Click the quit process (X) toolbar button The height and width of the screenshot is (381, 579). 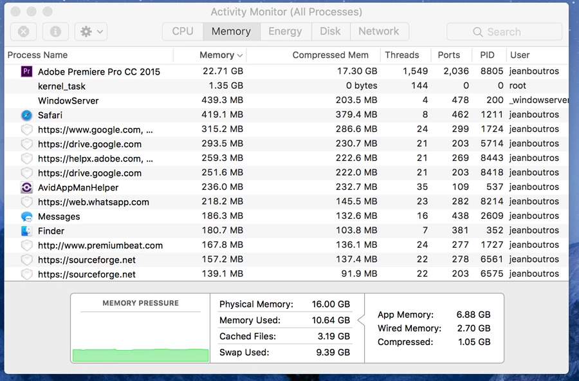(x=23, y=32)
